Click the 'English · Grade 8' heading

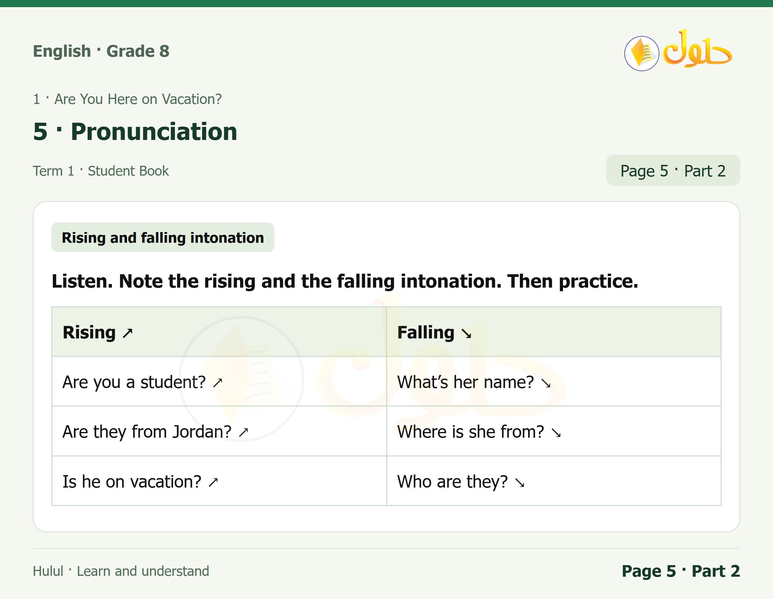click(101, 51)
